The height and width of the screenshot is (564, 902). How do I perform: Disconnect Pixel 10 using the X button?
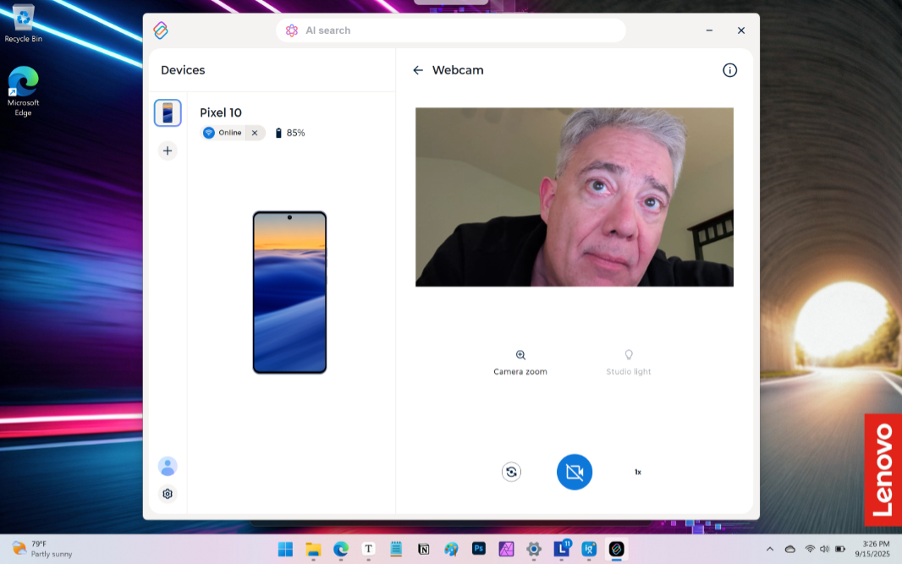click(255, 133)
